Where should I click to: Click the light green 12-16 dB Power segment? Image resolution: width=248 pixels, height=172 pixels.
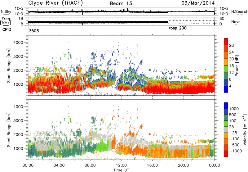[x=226, y=69]
